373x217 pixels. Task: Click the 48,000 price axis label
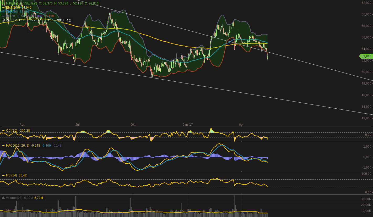[x=366, y=84]
